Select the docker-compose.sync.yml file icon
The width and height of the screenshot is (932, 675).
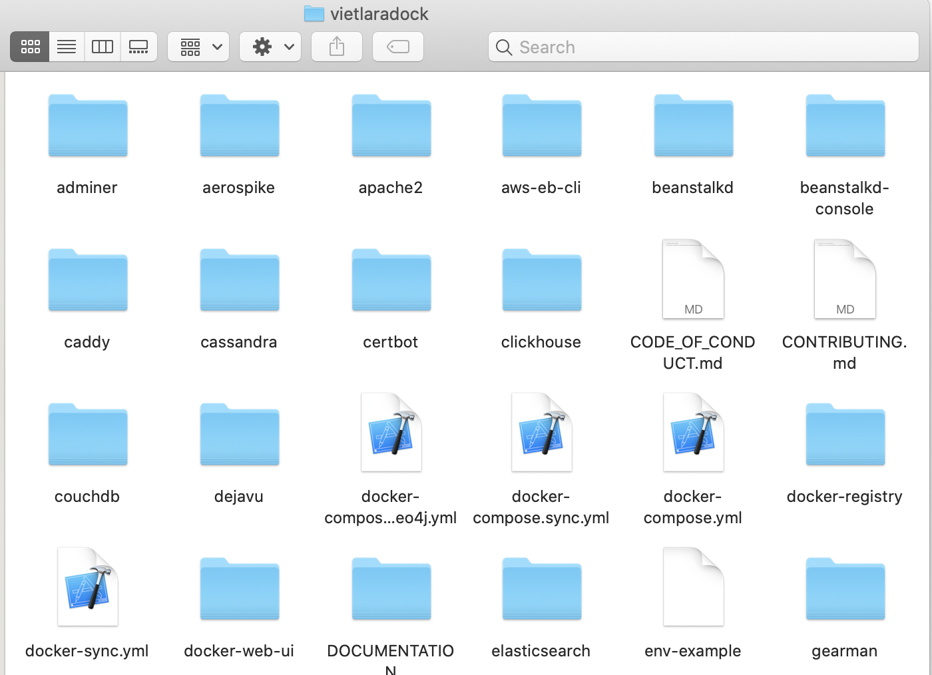[542, 432]
